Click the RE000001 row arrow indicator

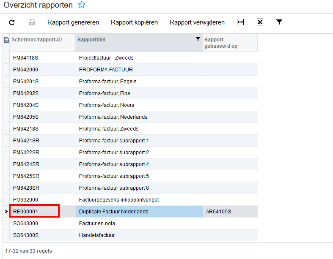(6, 212)
